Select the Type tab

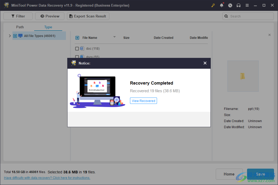[x=48, y=27]
